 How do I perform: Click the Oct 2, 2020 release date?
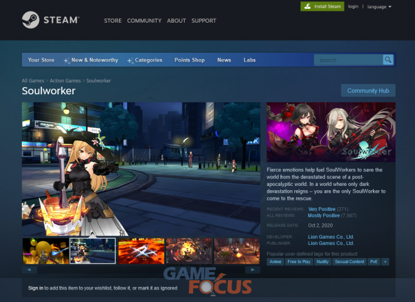click(x=320, y=225)
